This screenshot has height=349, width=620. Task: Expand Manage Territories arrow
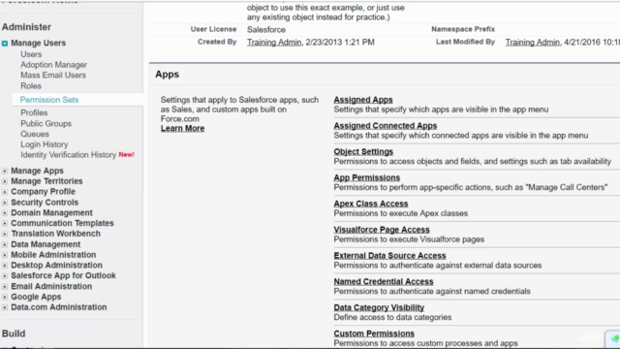point(5,181)
